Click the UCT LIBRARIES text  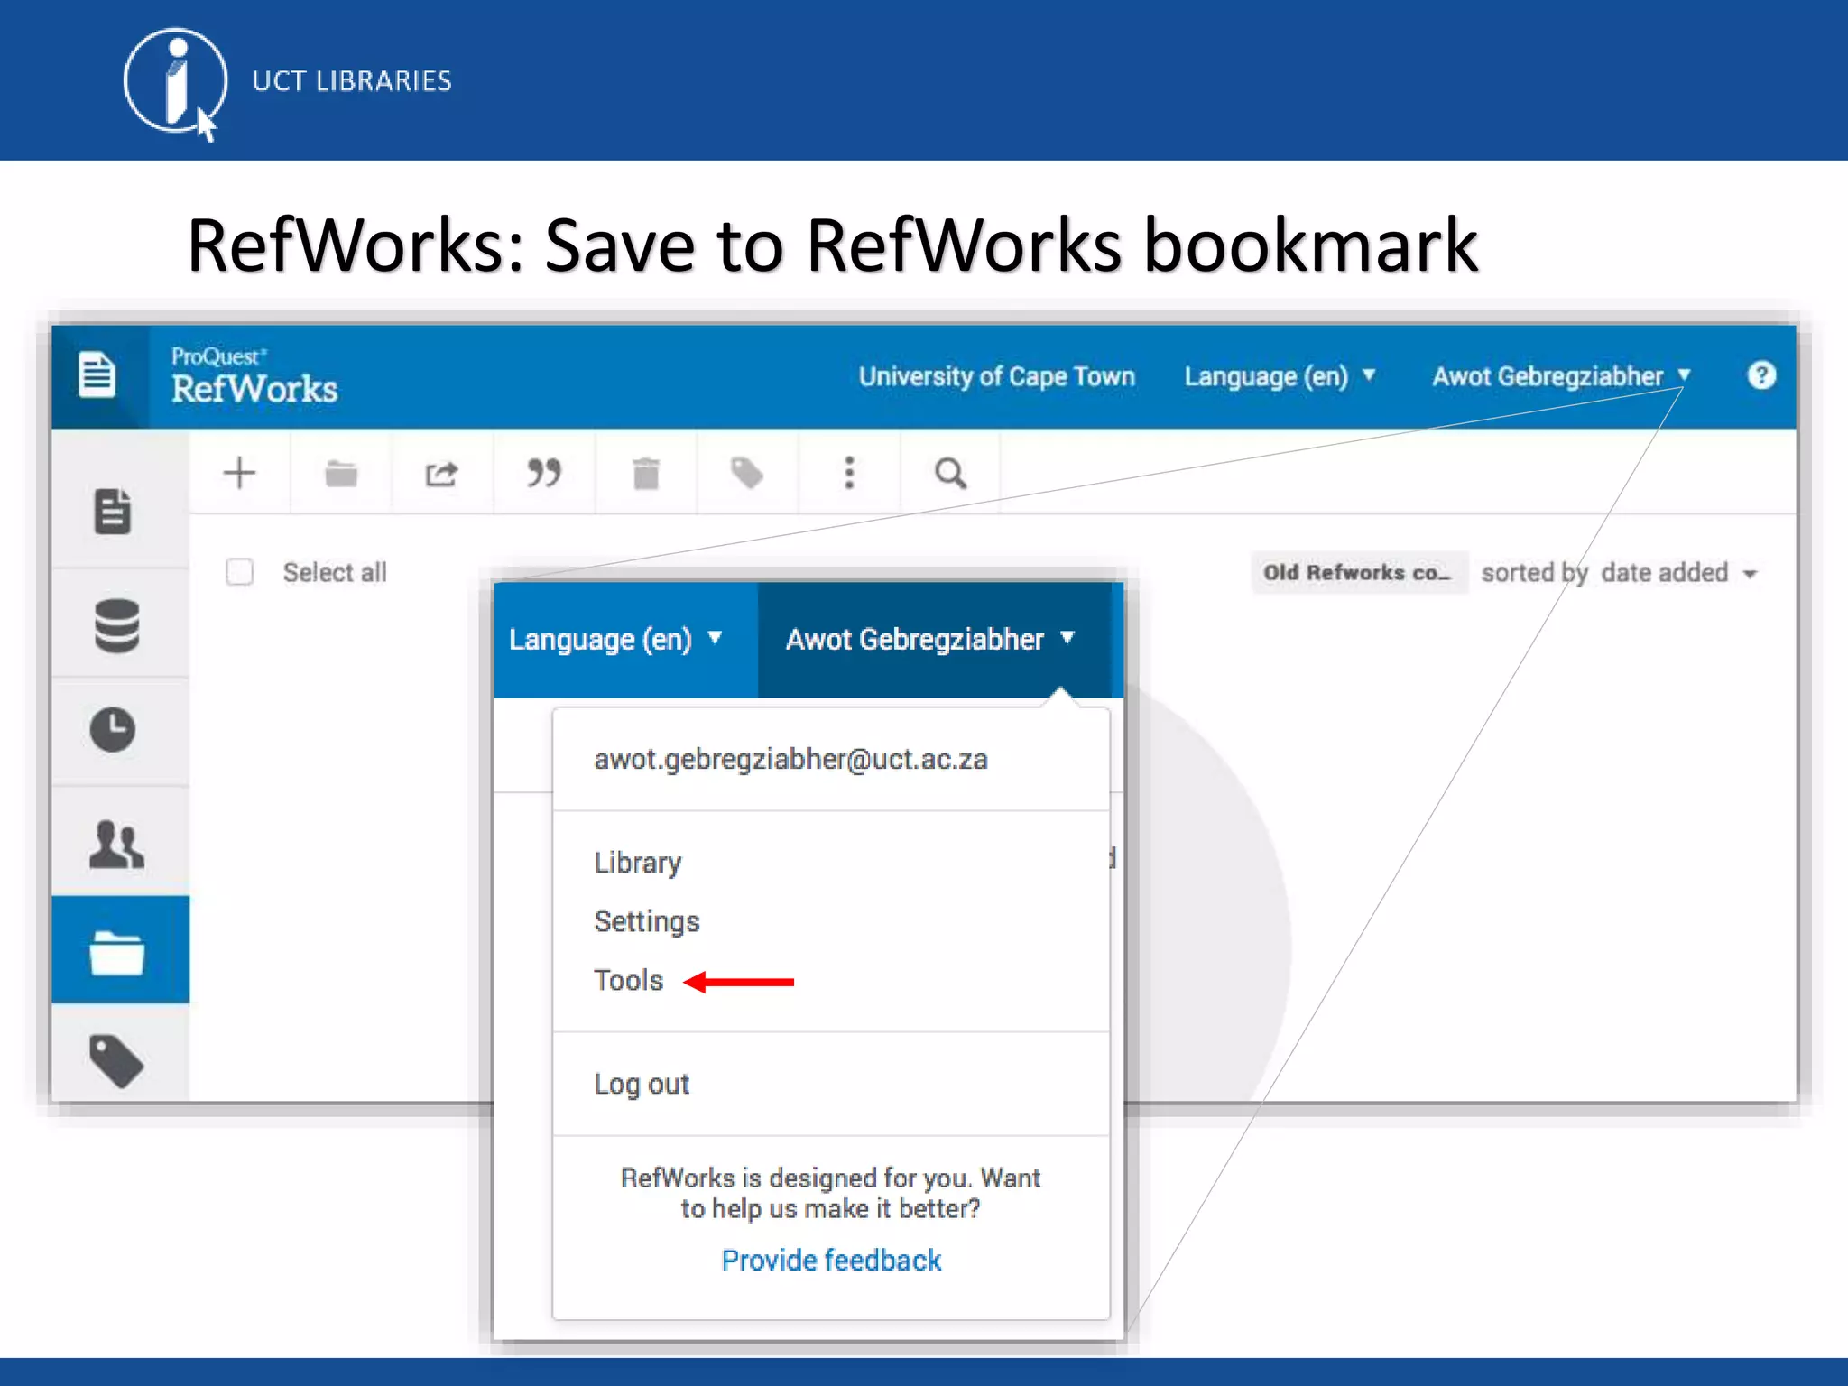352,81
